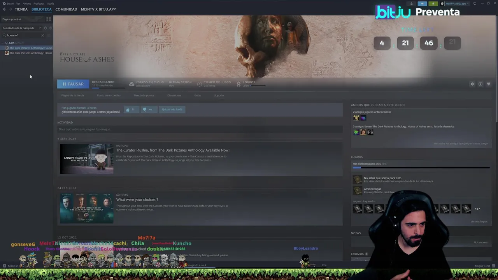Image resolution: width=498 pixels, height=280 pixels.
Task: Click 'Ver mis logros' link
Action: coord(479,222)
